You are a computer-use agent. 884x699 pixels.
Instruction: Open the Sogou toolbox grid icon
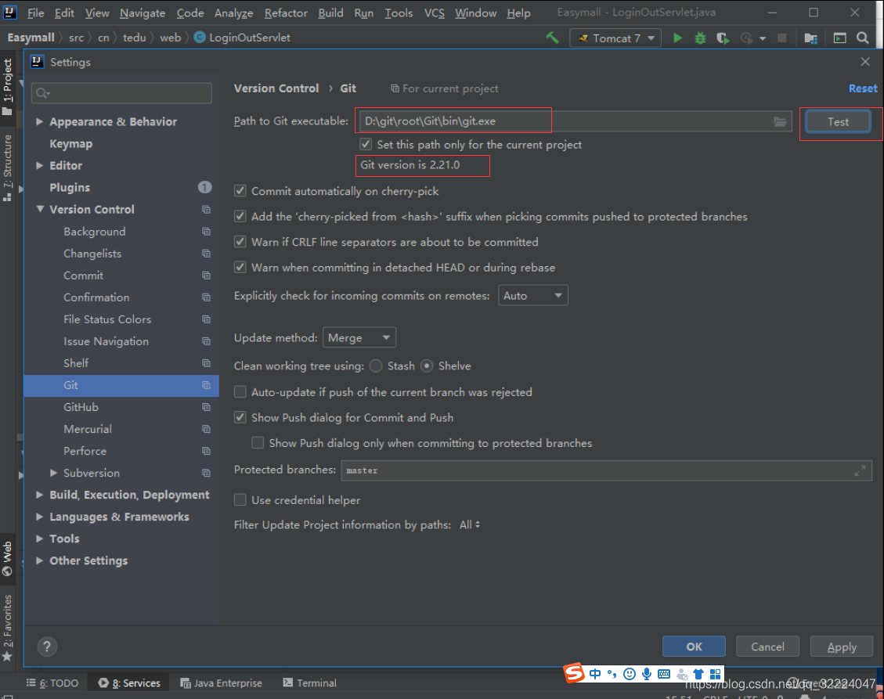click(x=716, y=674)
